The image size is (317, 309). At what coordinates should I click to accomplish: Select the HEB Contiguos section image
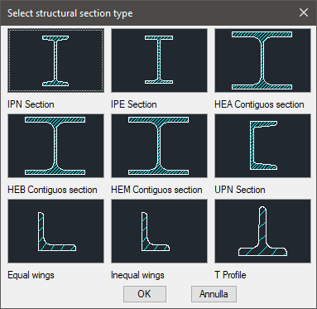(x=55, y=146)
